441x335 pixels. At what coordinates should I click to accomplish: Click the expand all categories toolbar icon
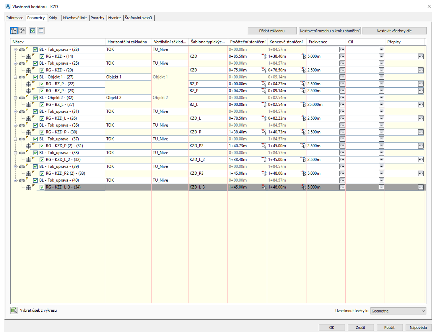(x=14, y=31)
